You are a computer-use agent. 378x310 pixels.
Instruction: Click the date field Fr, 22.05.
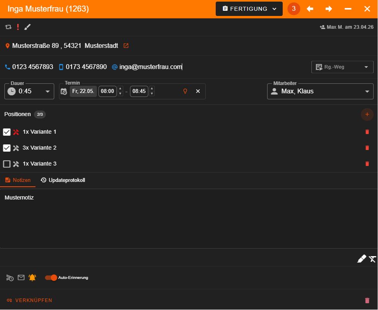tap(83, 91)
